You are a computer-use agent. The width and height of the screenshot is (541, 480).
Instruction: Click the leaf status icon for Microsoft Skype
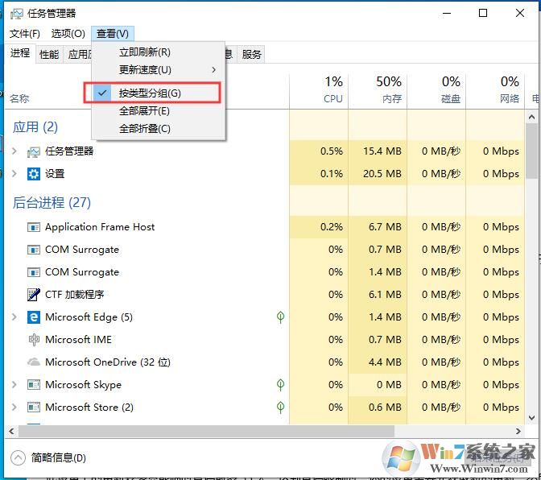coord(280,385)
